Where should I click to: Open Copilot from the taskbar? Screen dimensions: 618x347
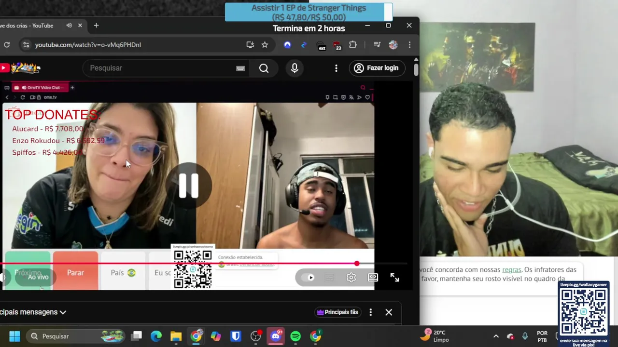tap(216, 336)
